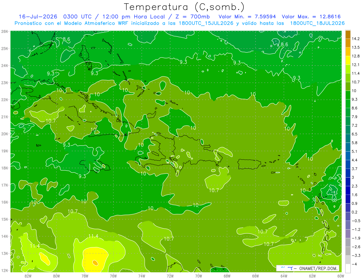Viewport: 362px width, 280px height.
Task: Click the longitude axis label "76W"
Action: point(113,276)
